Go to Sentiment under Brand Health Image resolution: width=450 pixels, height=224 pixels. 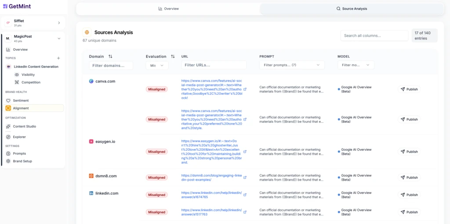[21, 100]
